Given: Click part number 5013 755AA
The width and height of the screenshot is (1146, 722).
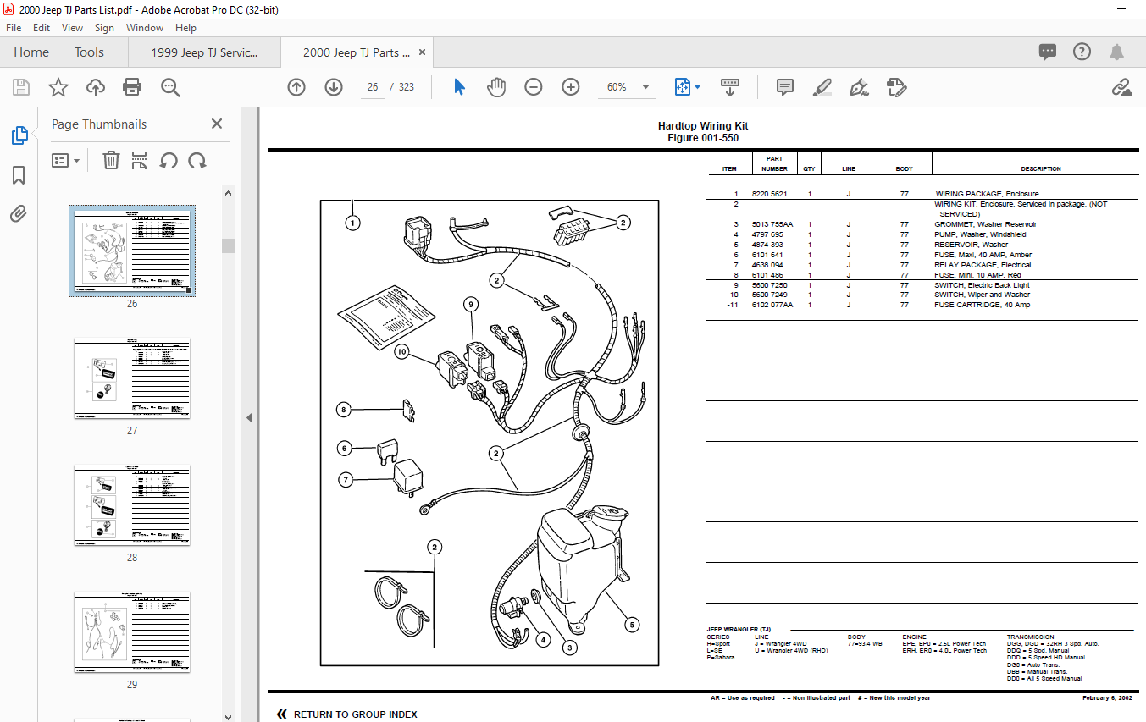Looking at the screenshot, I should click(772, 224).
